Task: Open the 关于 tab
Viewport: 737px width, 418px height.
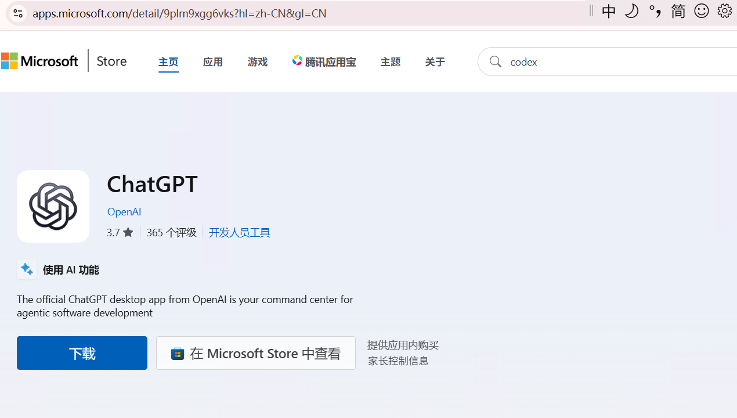Action: tap(435, 62)
